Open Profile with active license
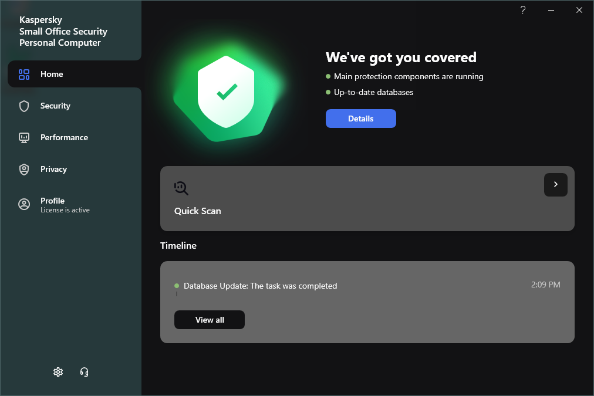This screenshot has width=594, height=396. (65, 205)
